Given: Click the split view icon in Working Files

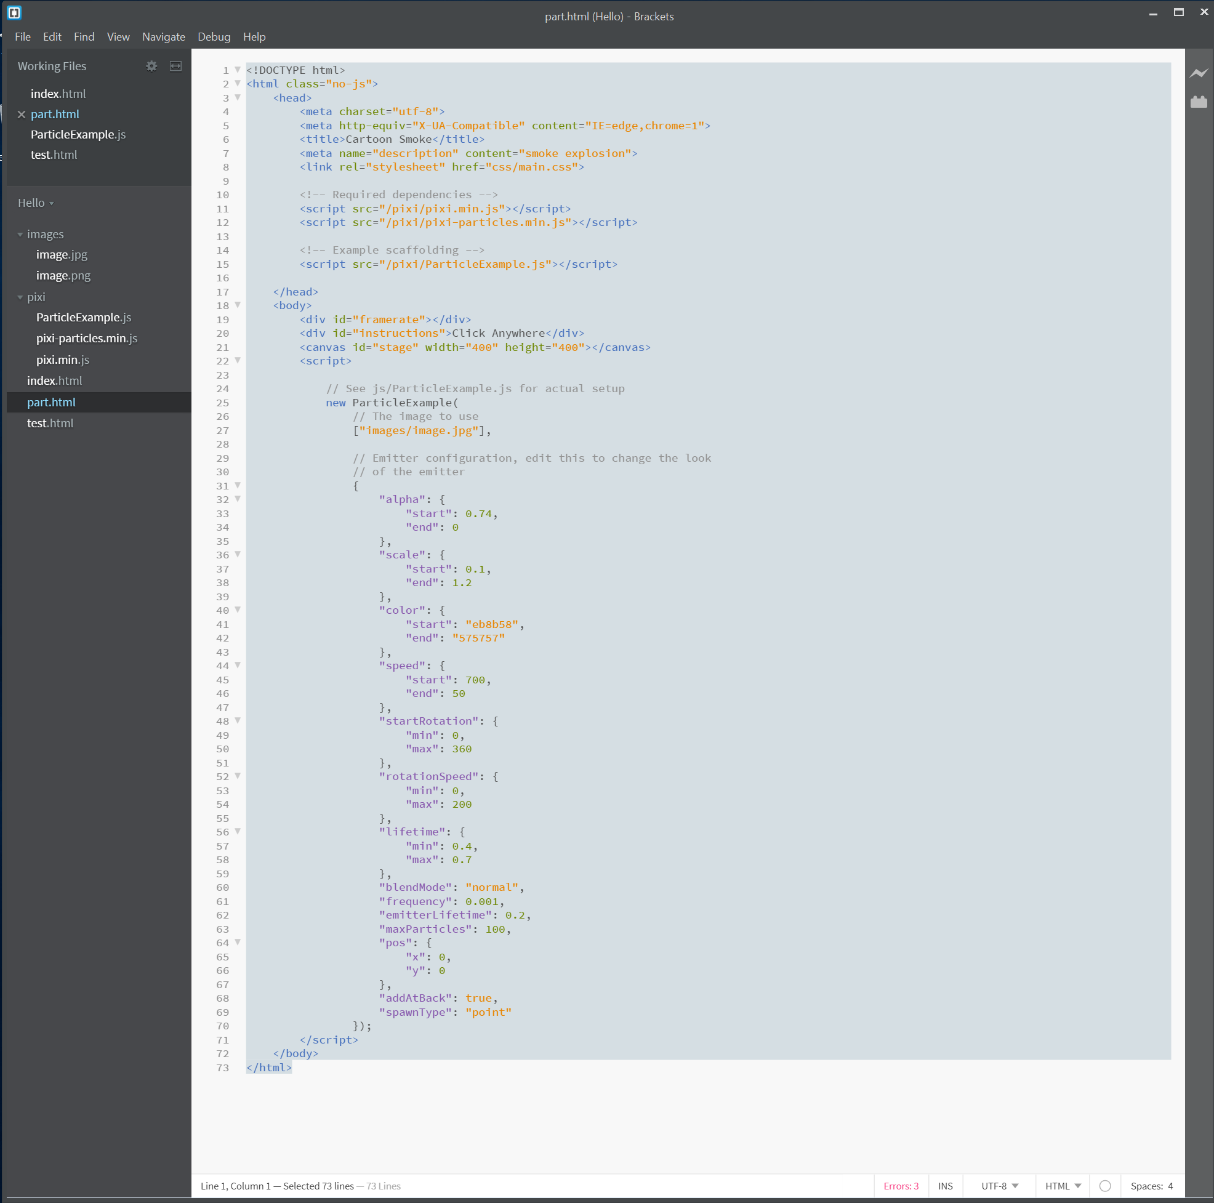Looking at the screenshot, I should [176, 66].
